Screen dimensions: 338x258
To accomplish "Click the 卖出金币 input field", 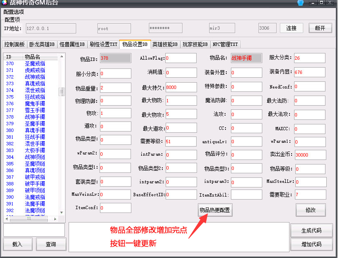I will click(x=310, y=154).
